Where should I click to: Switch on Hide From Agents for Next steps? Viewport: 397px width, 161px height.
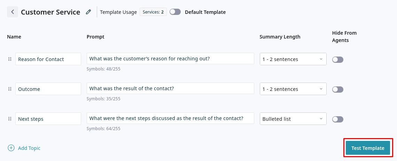337,119
